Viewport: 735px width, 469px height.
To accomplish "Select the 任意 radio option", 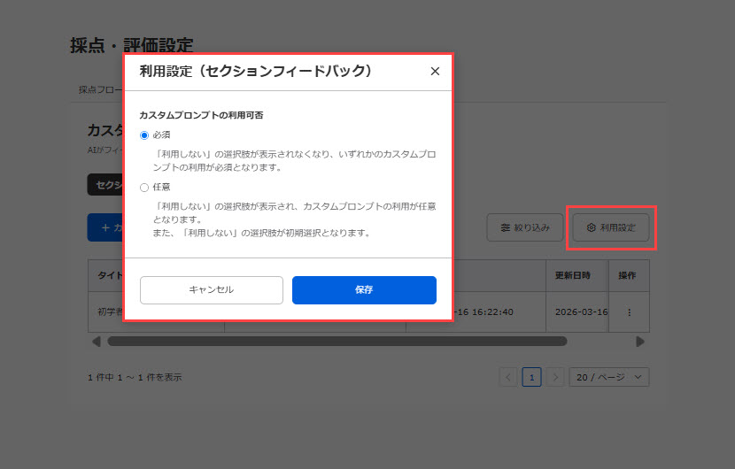I will [x=144, y=188].
